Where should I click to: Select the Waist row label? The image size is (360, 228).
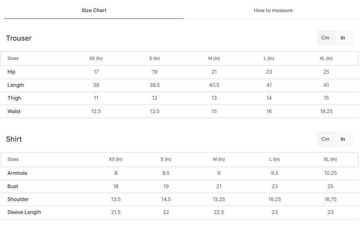click(x=14, y=111)
